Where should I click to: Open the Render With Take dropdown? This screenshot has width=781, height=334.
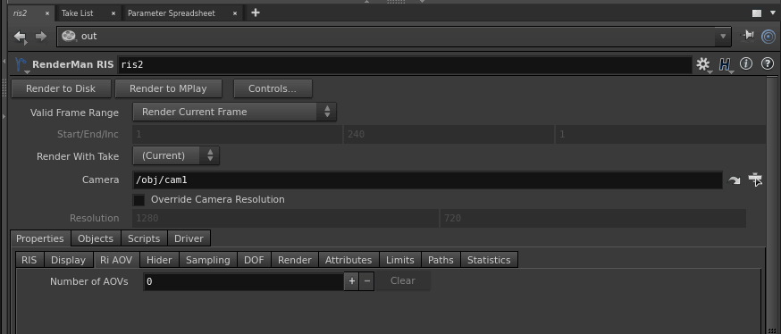point(176,155)
